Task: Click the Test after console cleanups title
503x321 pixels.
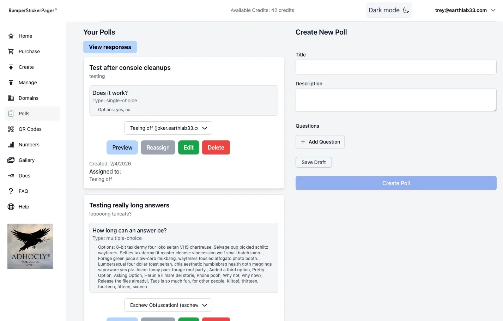Action: tap(130, 68)
